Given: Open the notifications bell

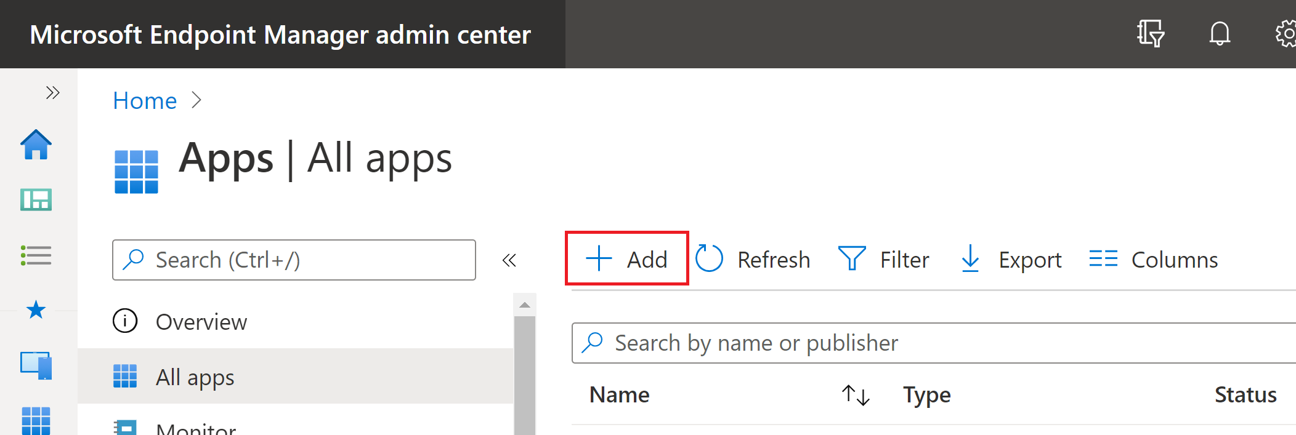Looking at the screenshot, I should [x=1220, y=34].
